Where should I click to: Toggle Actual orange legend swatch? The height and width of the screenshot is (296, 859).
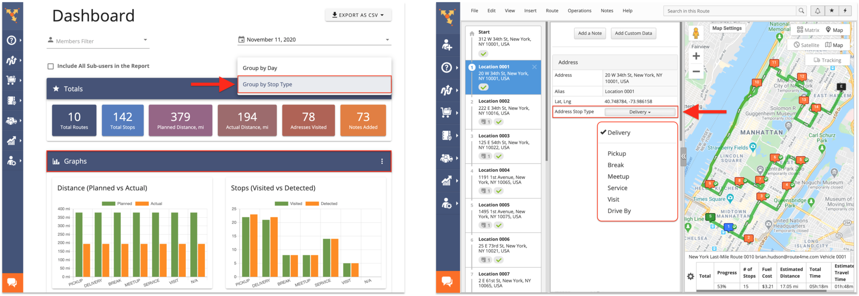142,204
